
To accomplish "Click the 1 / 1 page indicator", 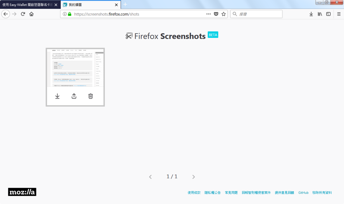I will tap(172, 177).
